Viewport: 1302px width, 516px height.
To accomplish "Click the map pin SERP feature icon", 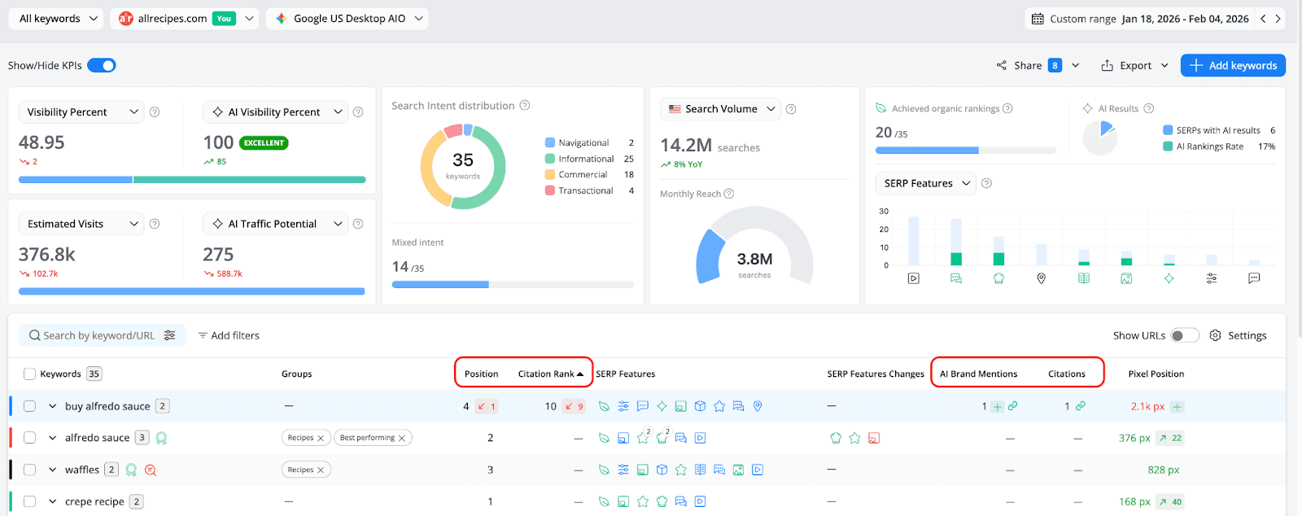I will (x=1041, y=278).
